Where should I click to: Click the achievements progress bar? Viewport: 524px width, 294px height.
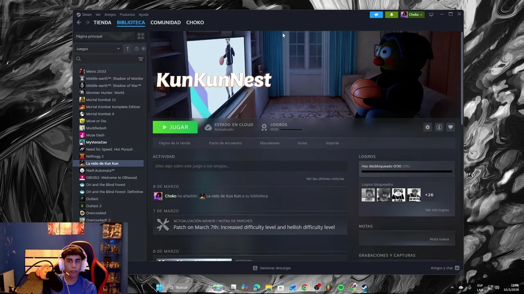407,171
